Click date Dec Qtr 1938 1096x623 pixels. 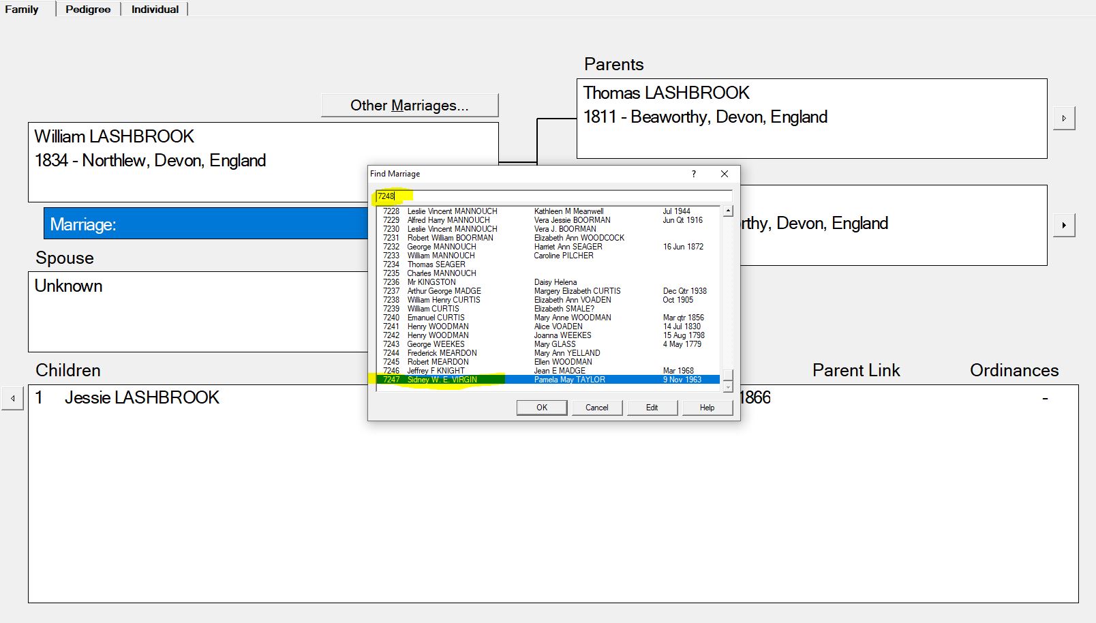(x=685, y=291)
